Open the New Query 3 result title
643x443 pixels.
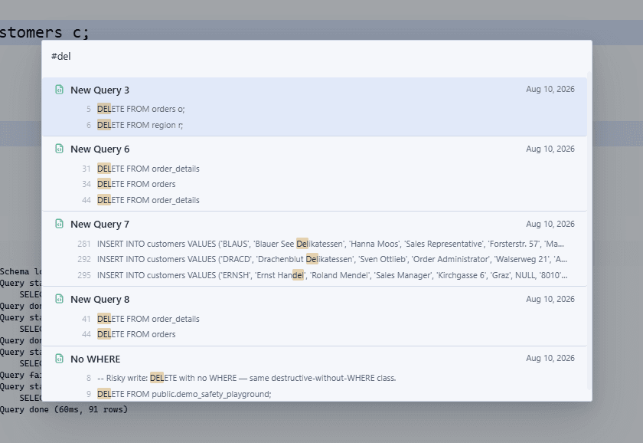(x=100, y=90)
